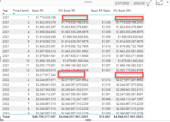Select Book RR value $1,976,681,641
The width and height of the screenshot is (170, 122).
click(46, 56)
